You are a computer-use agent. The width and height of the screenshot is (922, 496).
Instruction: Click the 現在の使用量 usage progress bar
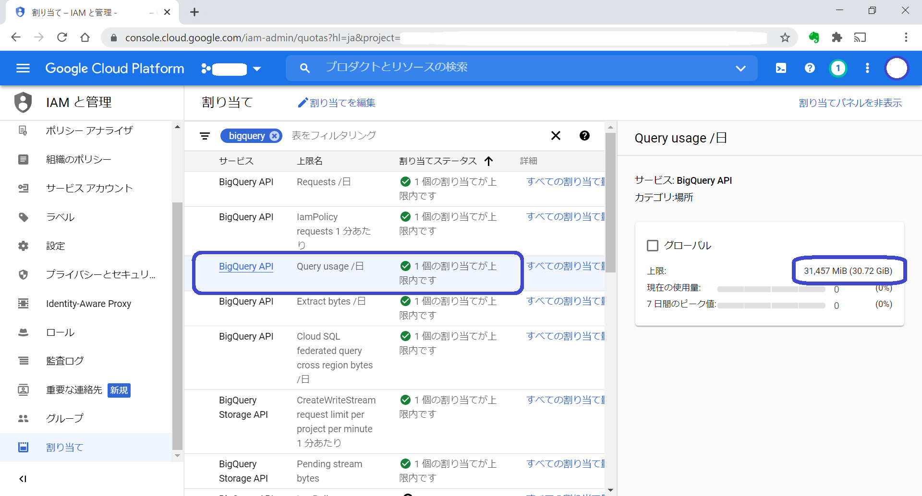click(x=771, y=289)
